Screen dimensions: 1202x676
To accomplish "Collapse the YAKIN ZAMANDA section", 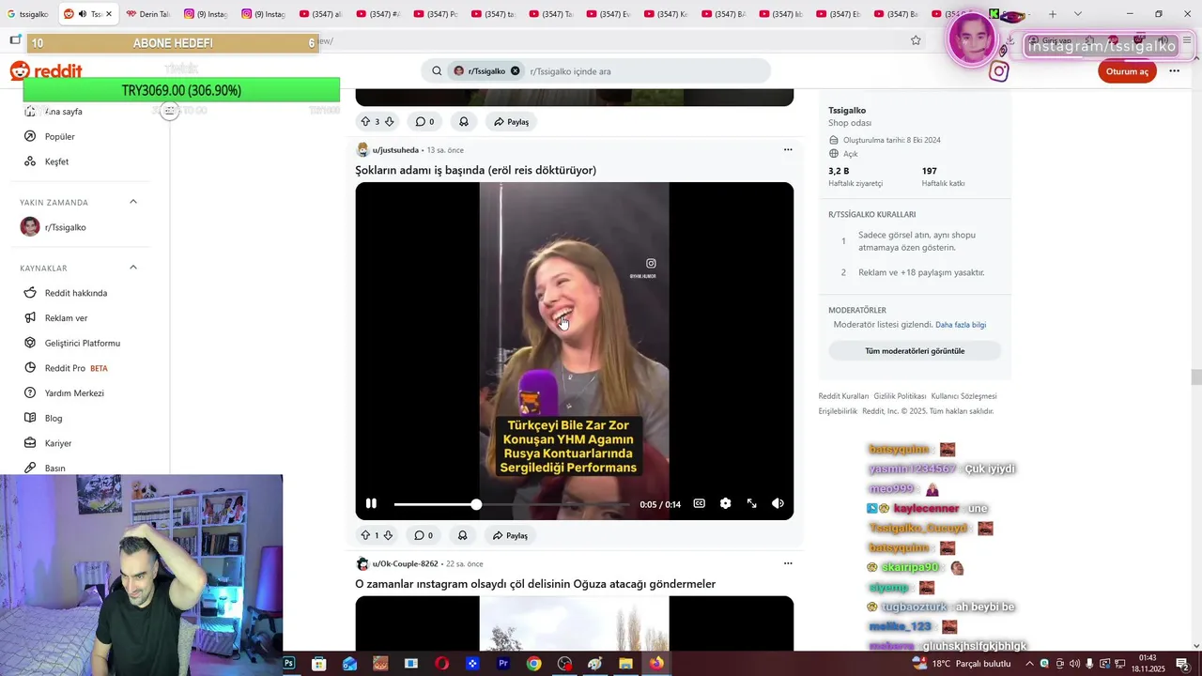I will pos(133,202).
